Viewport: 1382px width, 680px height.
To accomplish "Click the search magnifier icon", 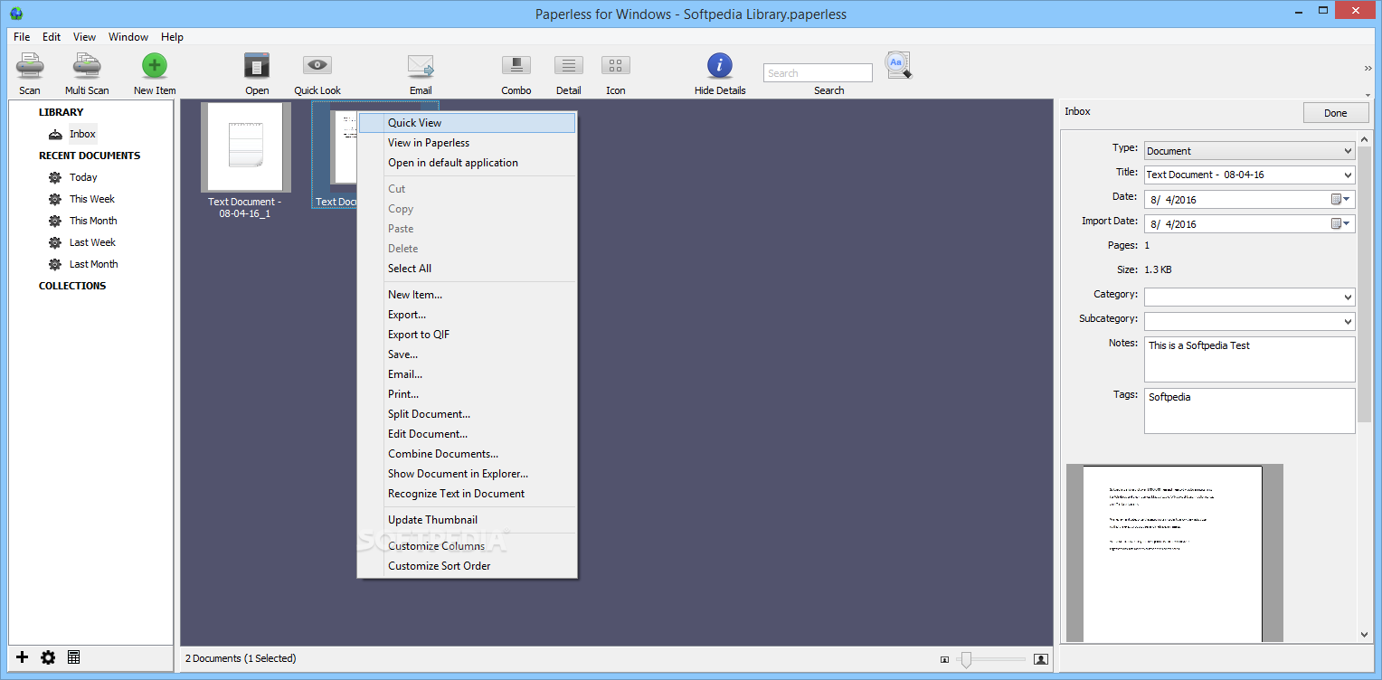I will point(898,65).
